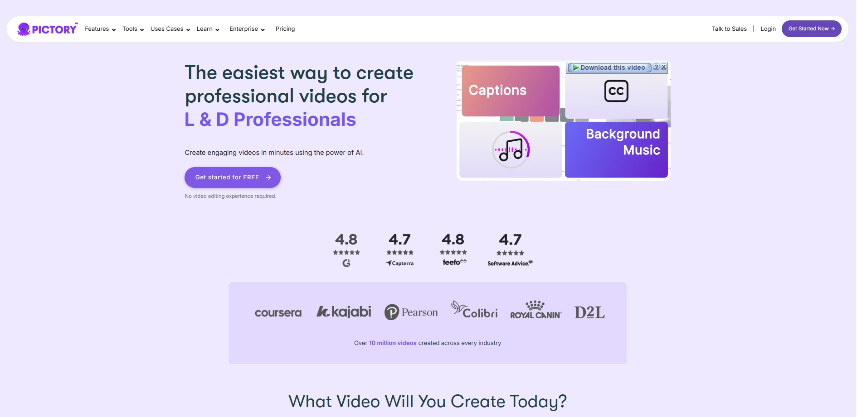Click the 4.7 Software Advice rating number
The width and height of the screenshot is (857, 417).
tap(510, 240)
